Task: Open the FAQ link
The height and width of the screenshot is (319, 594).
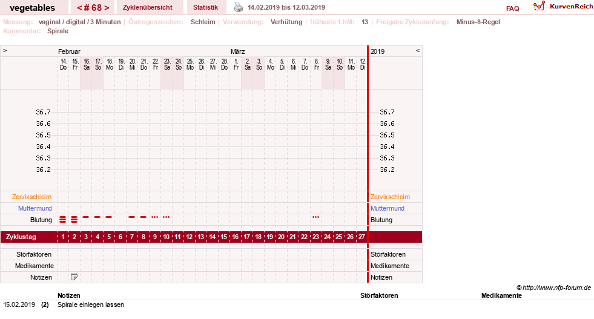Action: click(x=512, y=8)
